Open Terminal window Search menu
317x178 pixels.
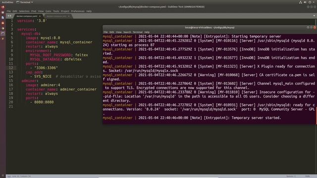[x=127, y=32]
